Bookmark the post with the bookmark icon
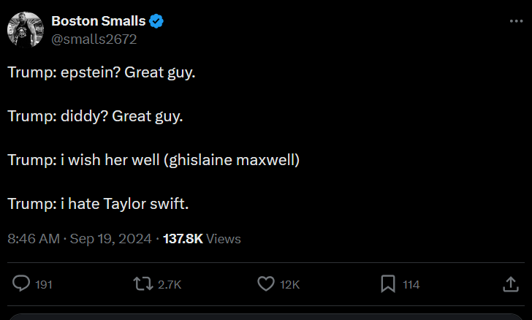532x320 pixels. click(389, 284)
